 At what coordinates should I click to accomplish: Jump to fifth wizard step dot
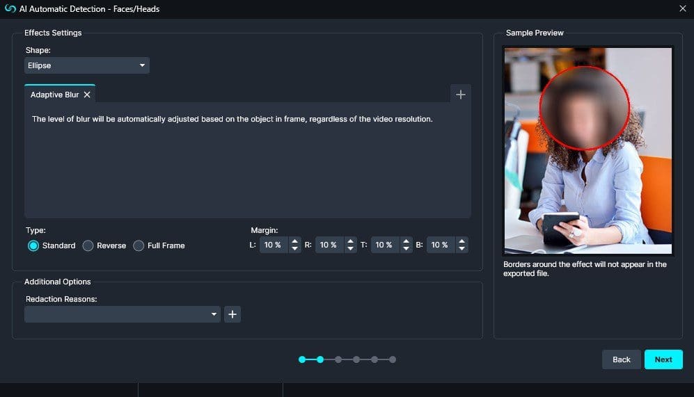tap(374, 359)
